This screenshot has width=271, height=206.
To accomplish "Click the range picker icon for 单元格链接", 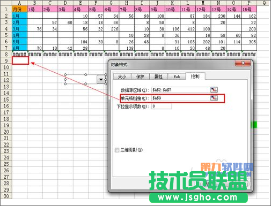I will (x=214, y=98).
